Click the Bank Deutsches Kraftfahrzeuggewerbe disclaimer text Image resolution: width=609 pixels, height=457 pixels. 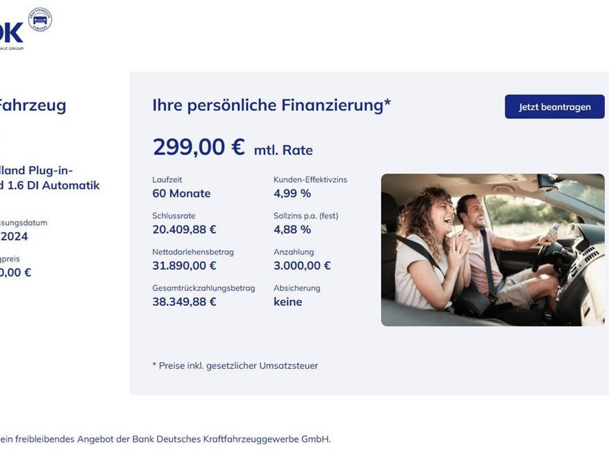tap(165, 439)
